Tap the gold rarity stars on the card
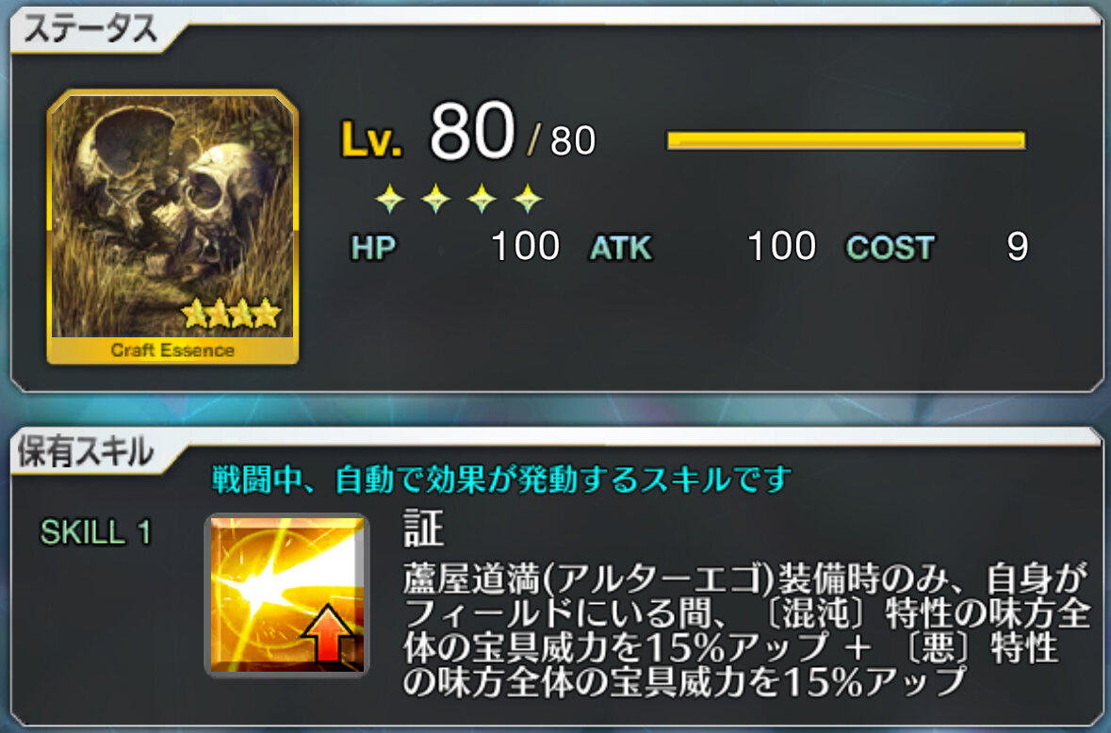 (x=231, y=312)
